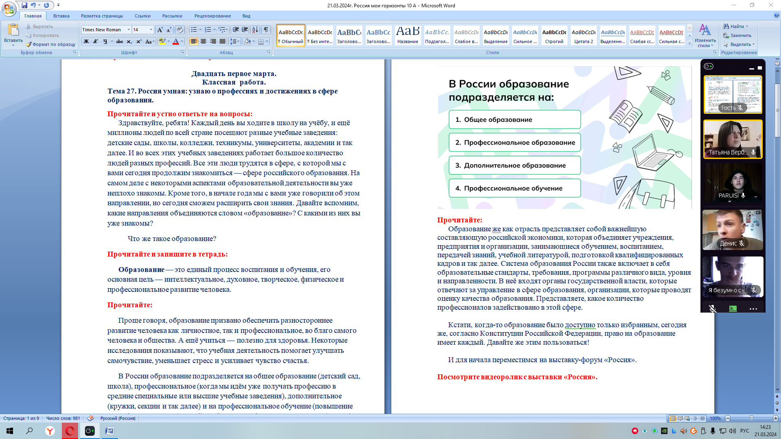Open the Гость screen share thumbnail

tap(733, 94)
